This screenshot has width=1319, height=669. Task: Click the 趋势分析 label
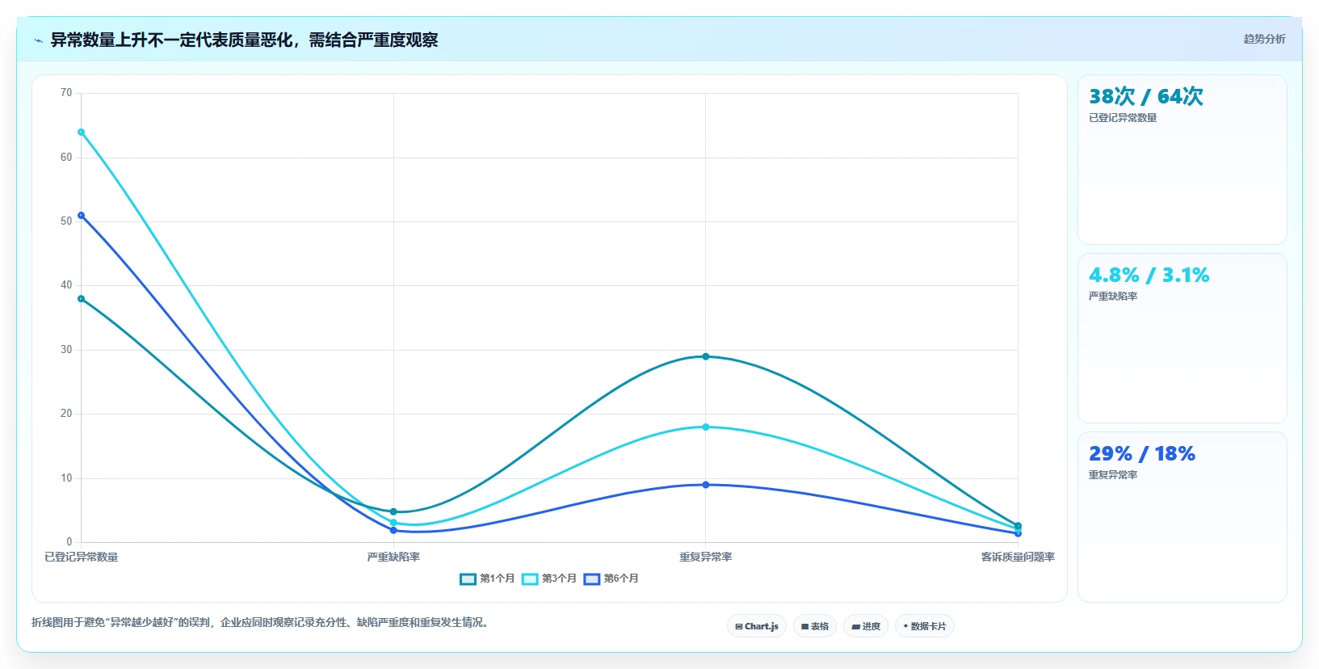[1264, 39]
